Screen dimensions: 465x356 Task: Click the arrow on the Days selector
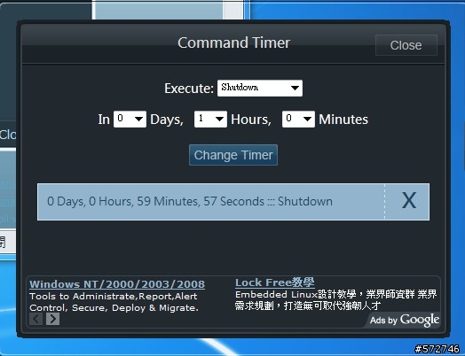click(138, 119)
